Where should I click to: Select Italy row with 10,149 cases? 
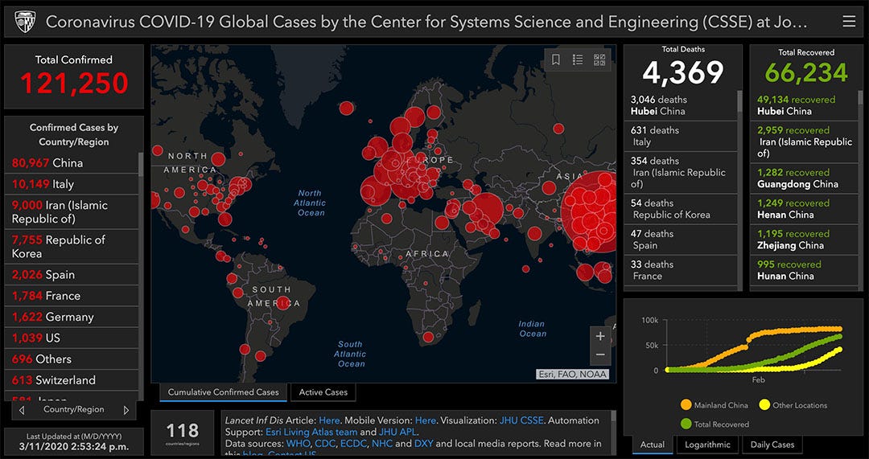coord(72,184)
